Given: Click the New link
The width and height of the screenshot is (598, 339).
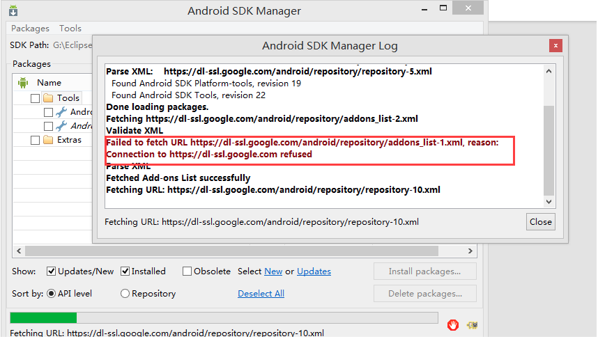Looking at the screenshot, I should (273, 271).
